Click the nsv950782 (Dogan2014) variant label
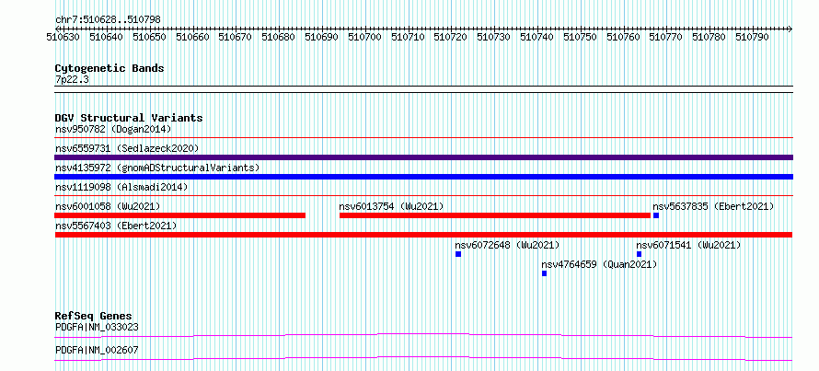819x371 pixels. click(x=113, y=129)
